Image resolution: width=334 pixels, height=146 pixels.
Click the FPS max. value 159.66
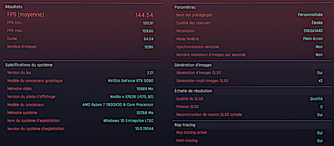(148, 31)
